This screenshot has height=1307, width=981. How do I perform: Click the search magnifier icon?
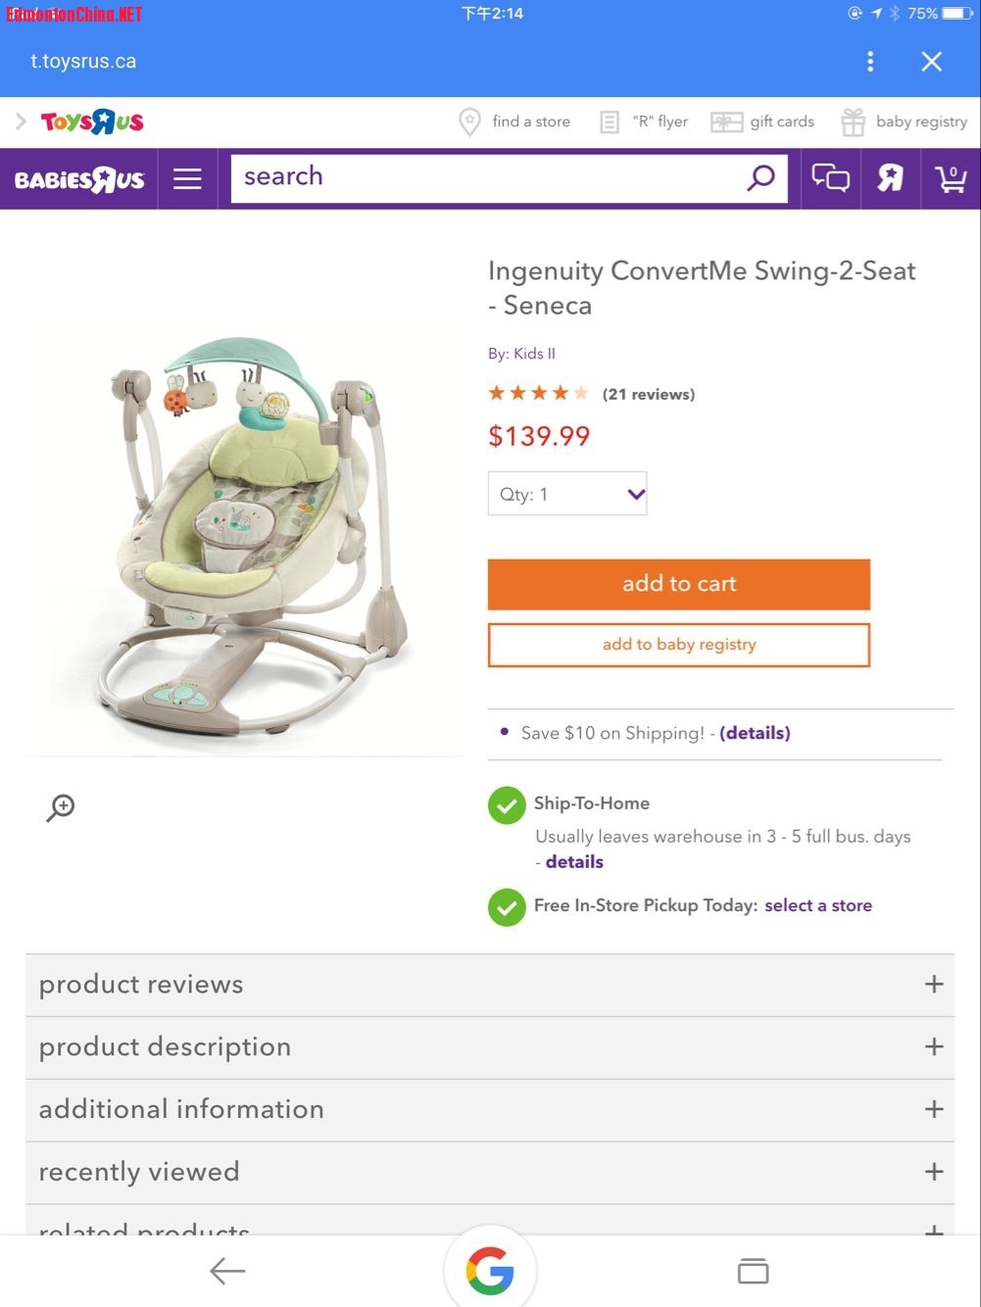coord(760,177)
